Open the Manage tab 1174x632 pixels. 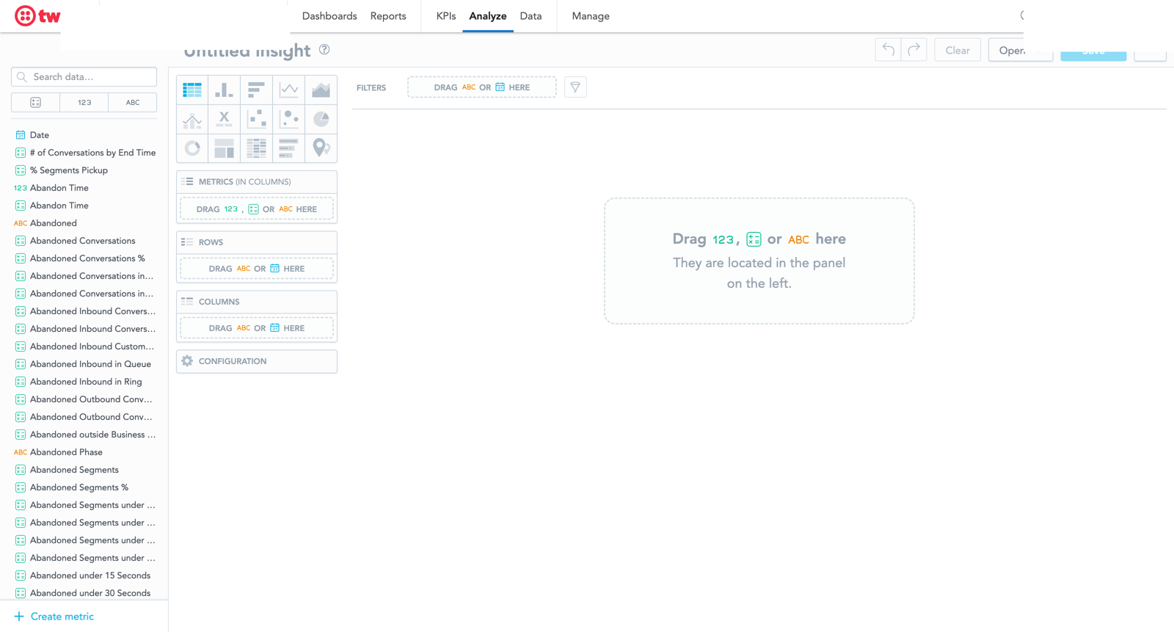(591, 16)
